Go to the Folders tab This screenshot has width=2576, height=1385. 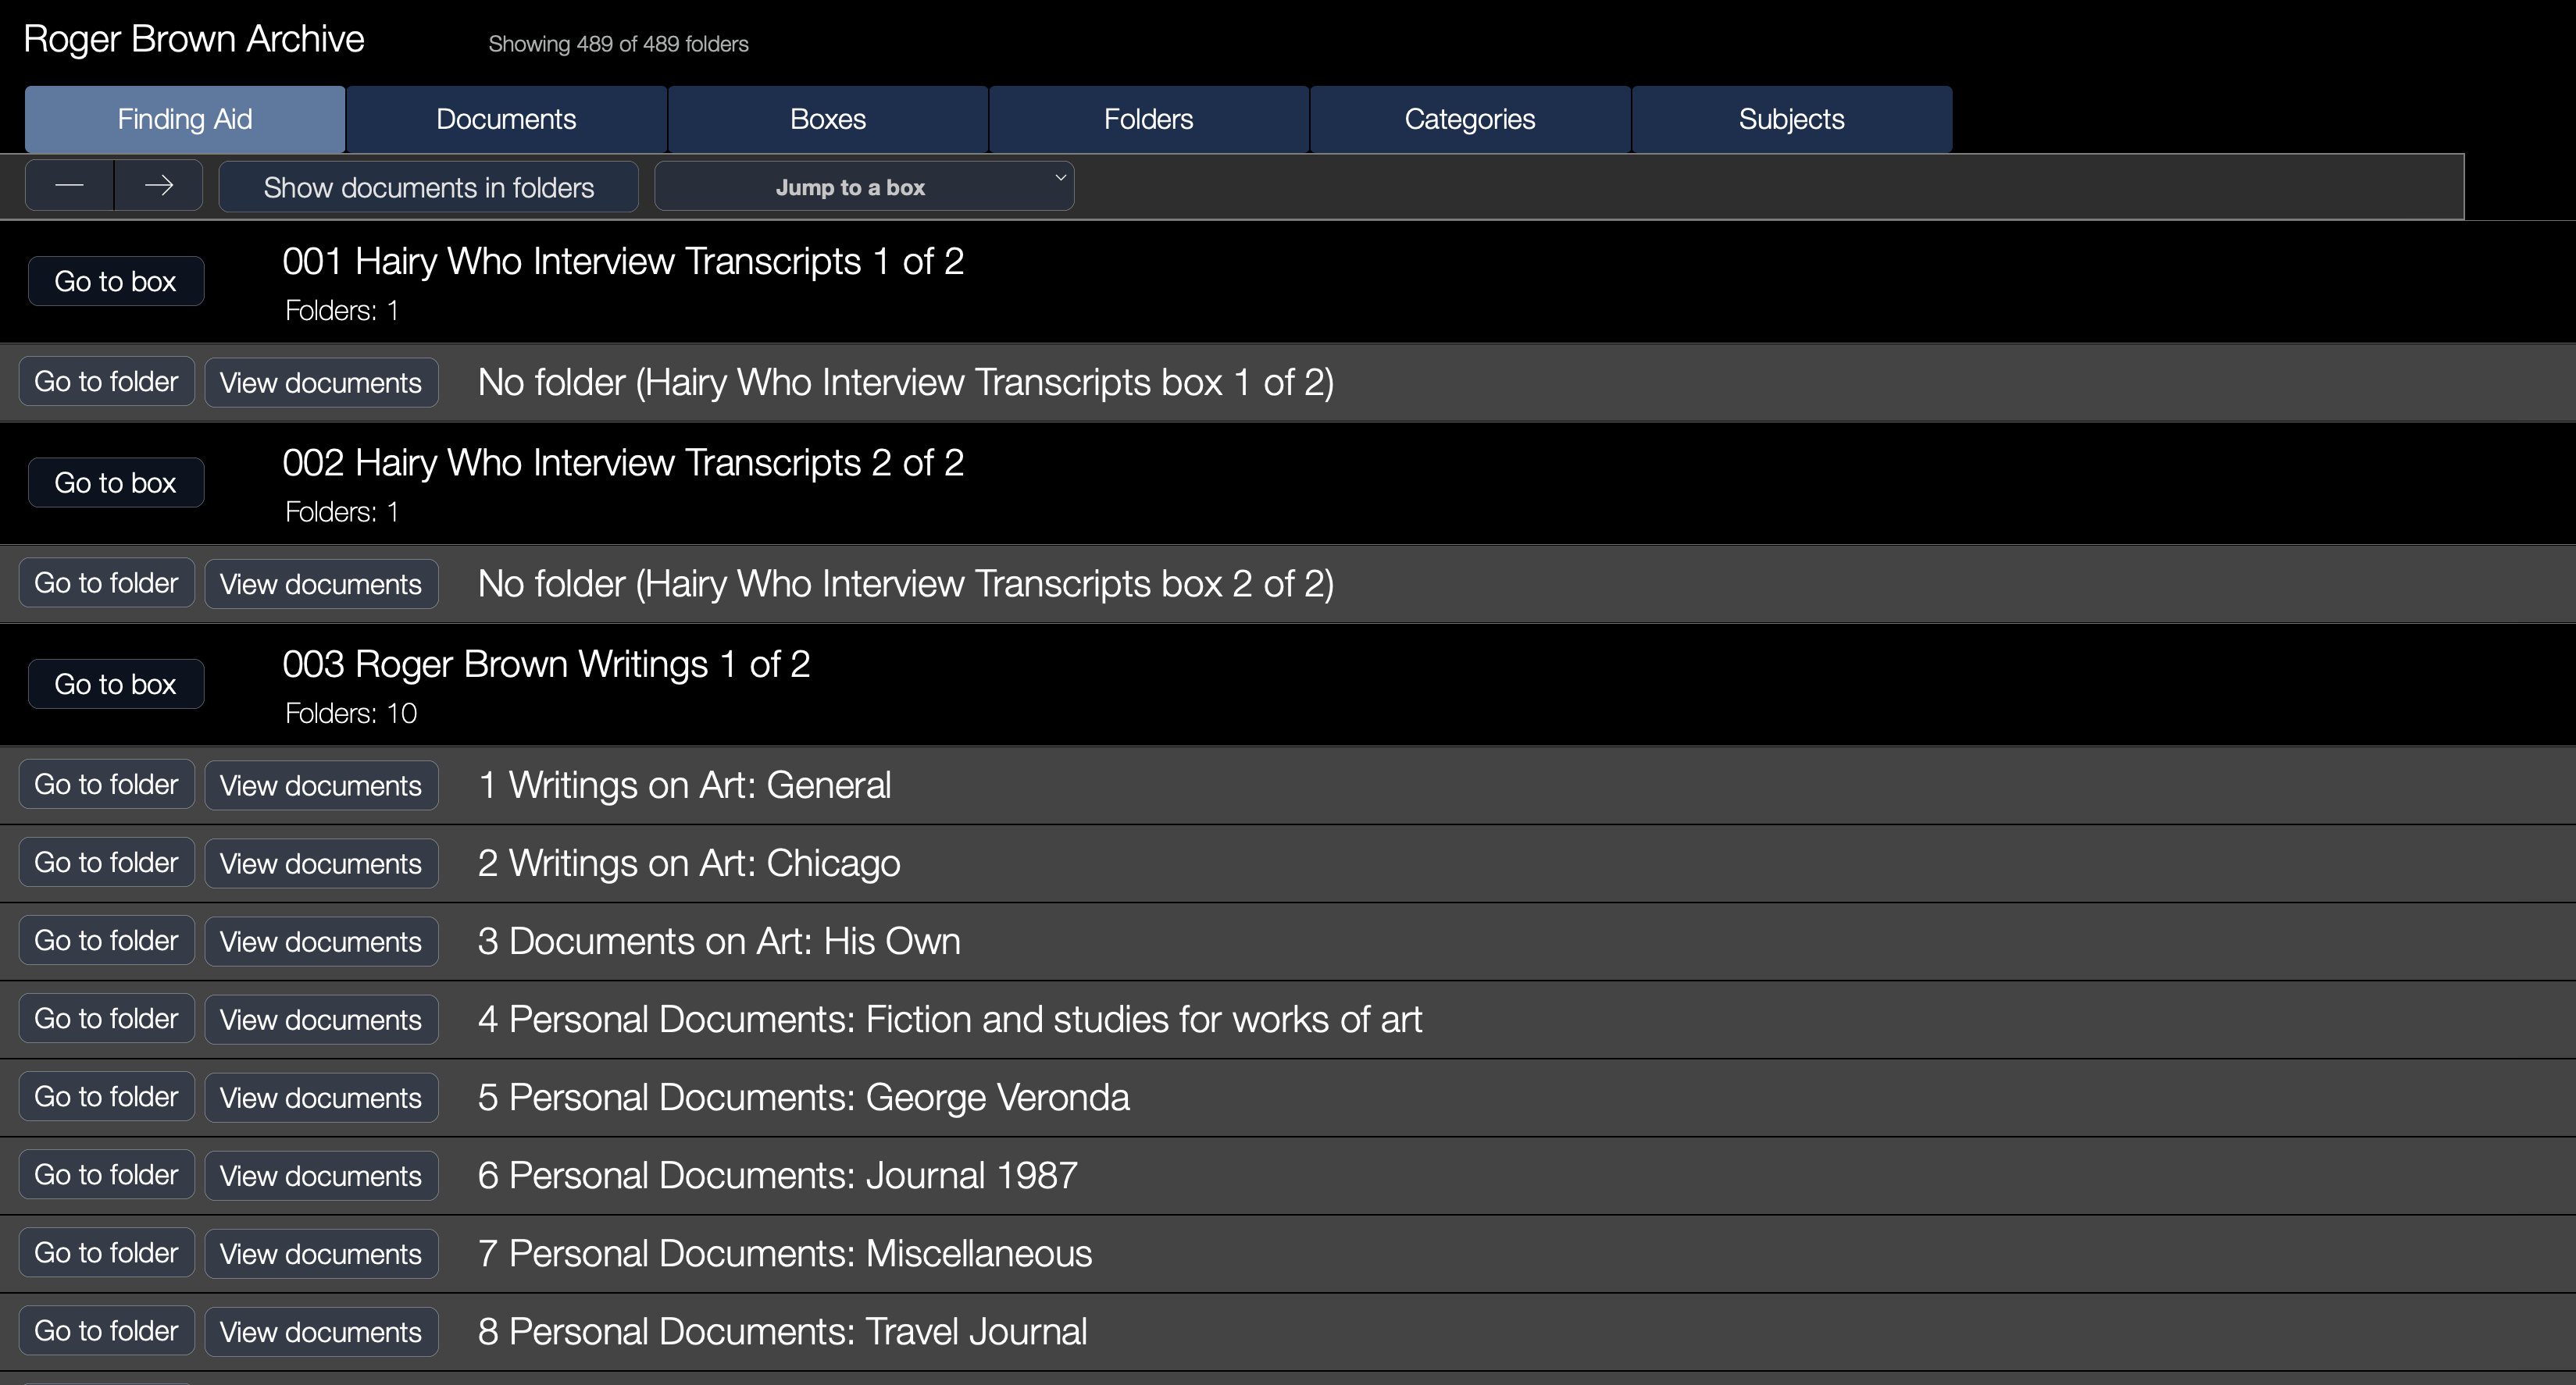pos(1149,119)
